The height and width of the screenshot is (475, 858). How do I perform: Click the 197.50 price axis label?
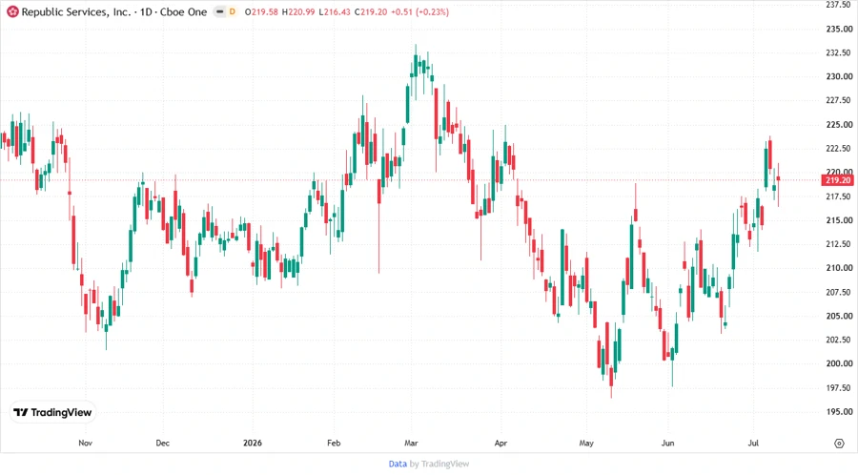[x=839, y=388]
